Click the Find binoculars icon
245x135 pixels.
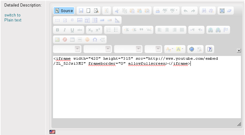(204, 11)
